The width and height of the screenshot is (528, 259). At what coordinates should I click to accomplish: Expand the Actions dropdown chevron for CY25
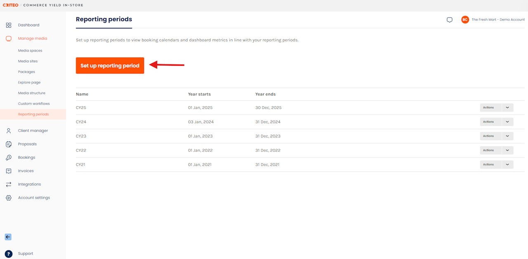click(x=507, y=107)
